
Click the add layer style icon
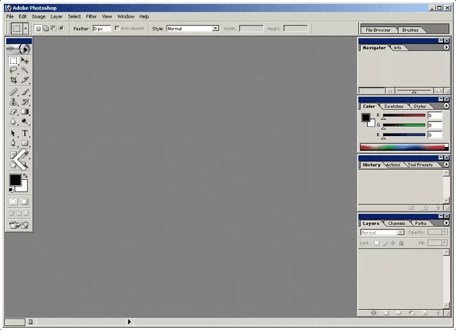tap(374, 313)
